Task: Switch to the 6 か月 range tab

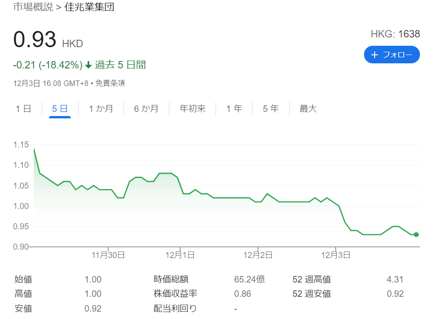Action: pos(146,109)
